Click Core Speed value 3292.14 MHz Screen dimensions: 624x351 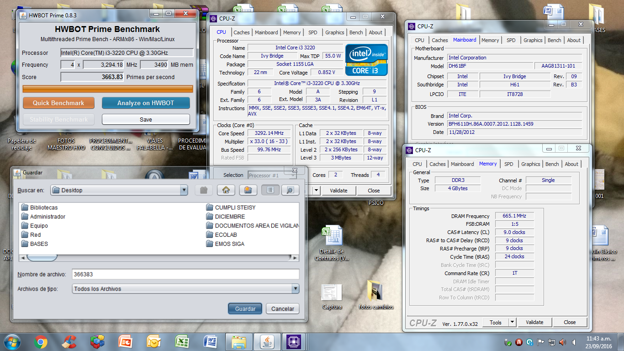270,133
